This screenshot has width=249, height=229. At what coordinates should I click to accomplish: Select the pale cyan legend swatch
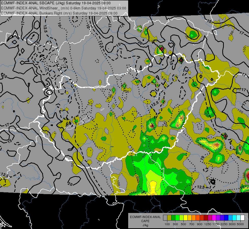pos(239,218)
